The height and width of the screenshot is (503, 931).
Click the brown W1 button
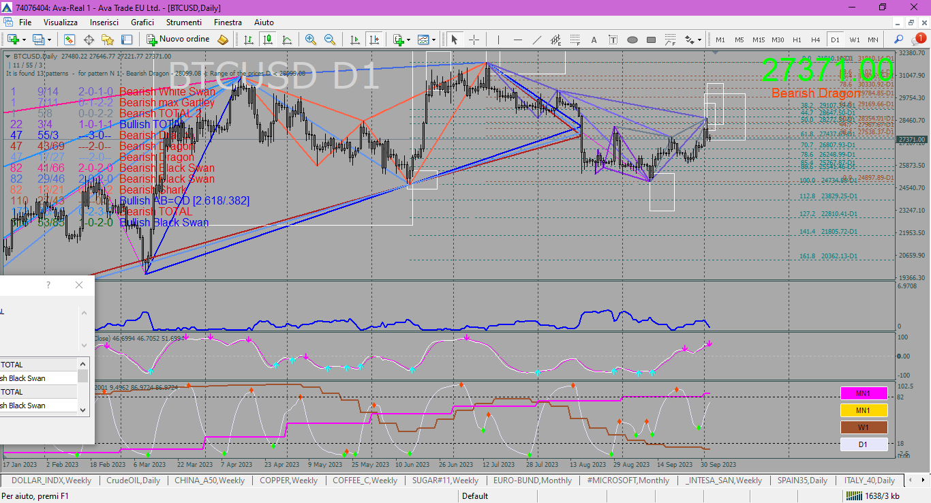pos(863,427)
